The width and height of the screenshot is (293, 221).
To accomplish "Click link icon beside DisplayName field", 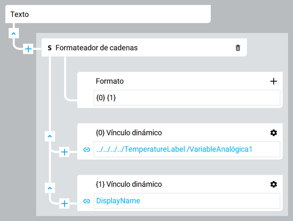I will (87, 201).
